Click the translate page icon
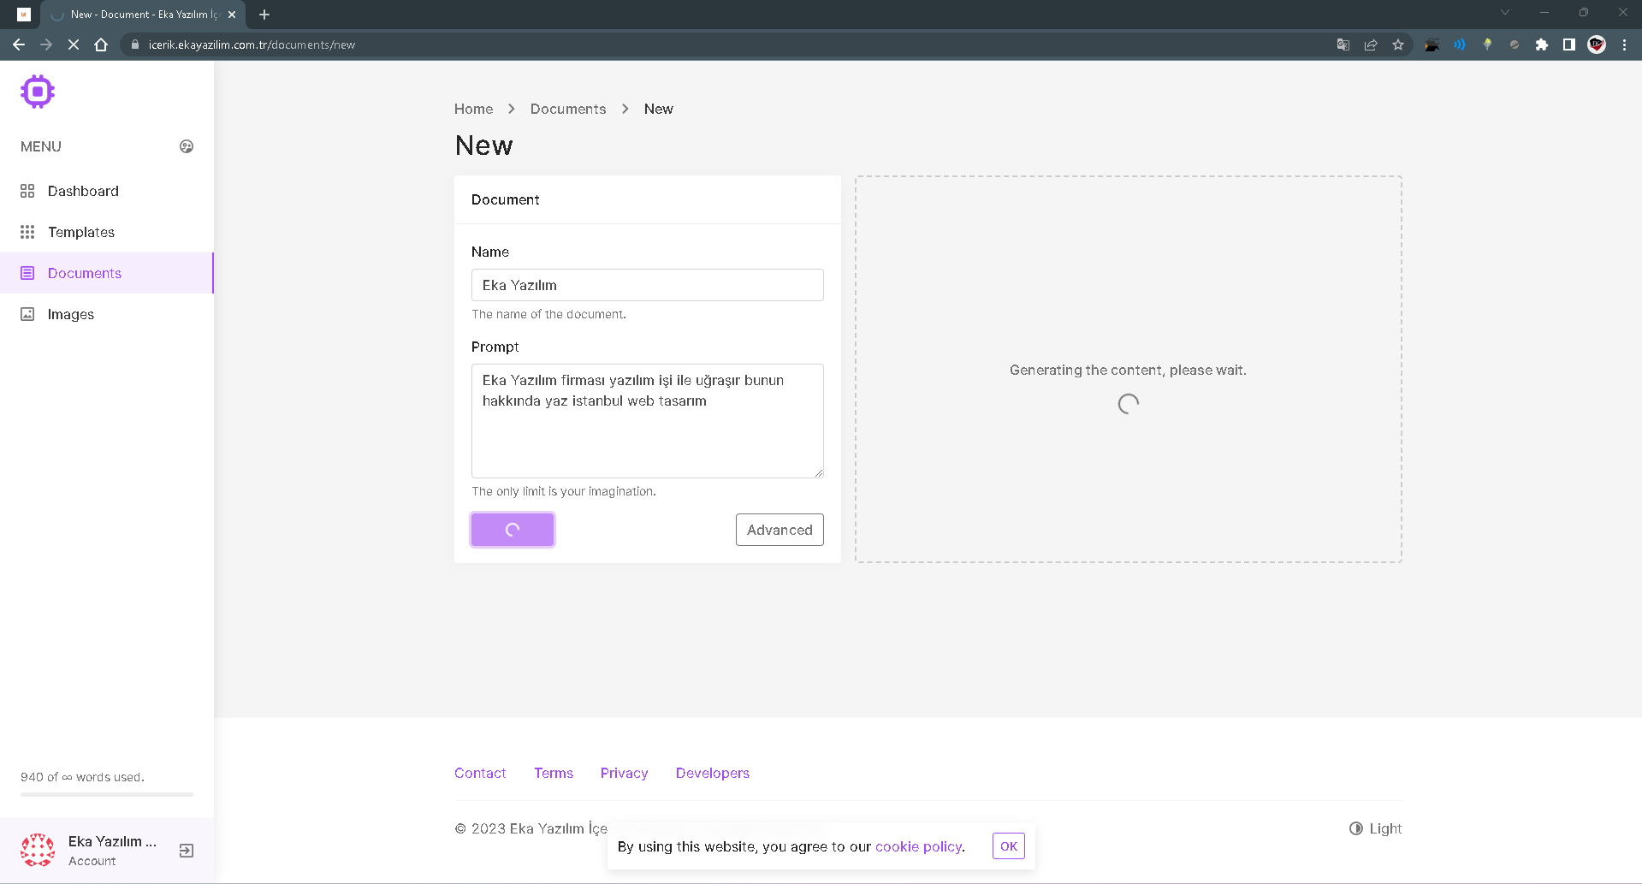The height and width of the screenshot is (884, 1642). (x=1343, y=44)
